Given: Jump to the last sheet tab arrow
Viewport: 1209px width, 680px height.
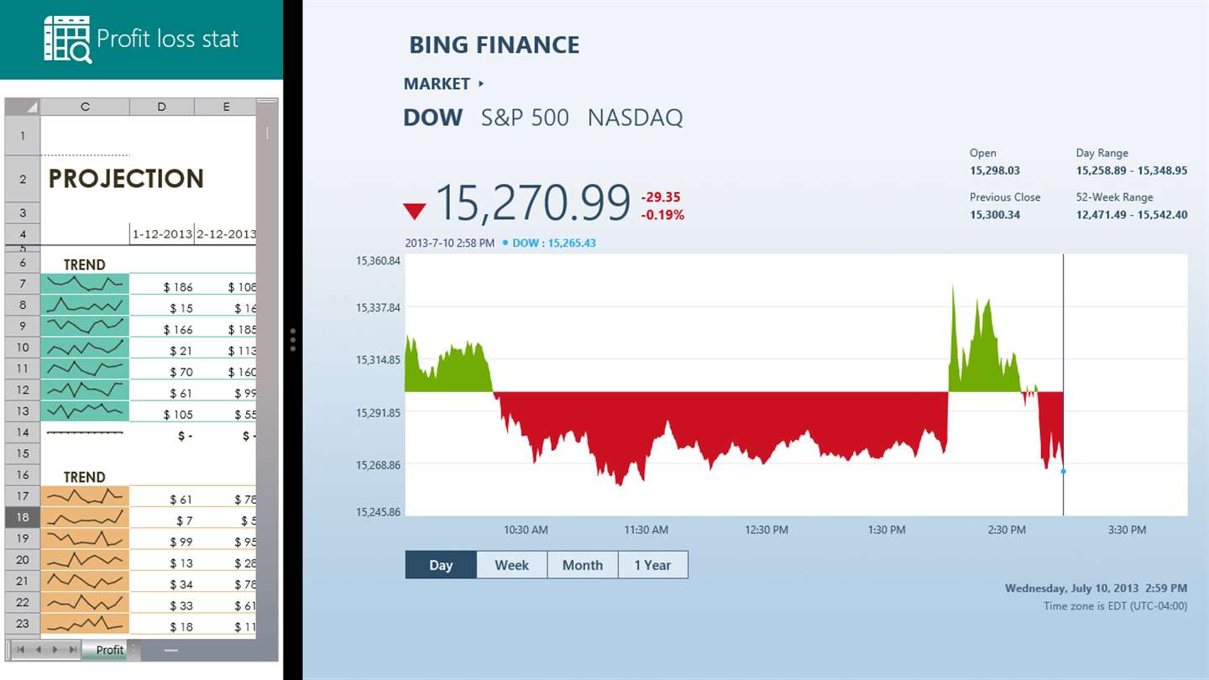Looking at the screenshot, I should point(73,650).
